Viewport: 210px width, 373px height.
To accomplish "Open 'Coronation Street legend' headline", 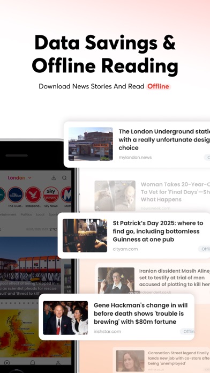I will click(x=178, y=358).
